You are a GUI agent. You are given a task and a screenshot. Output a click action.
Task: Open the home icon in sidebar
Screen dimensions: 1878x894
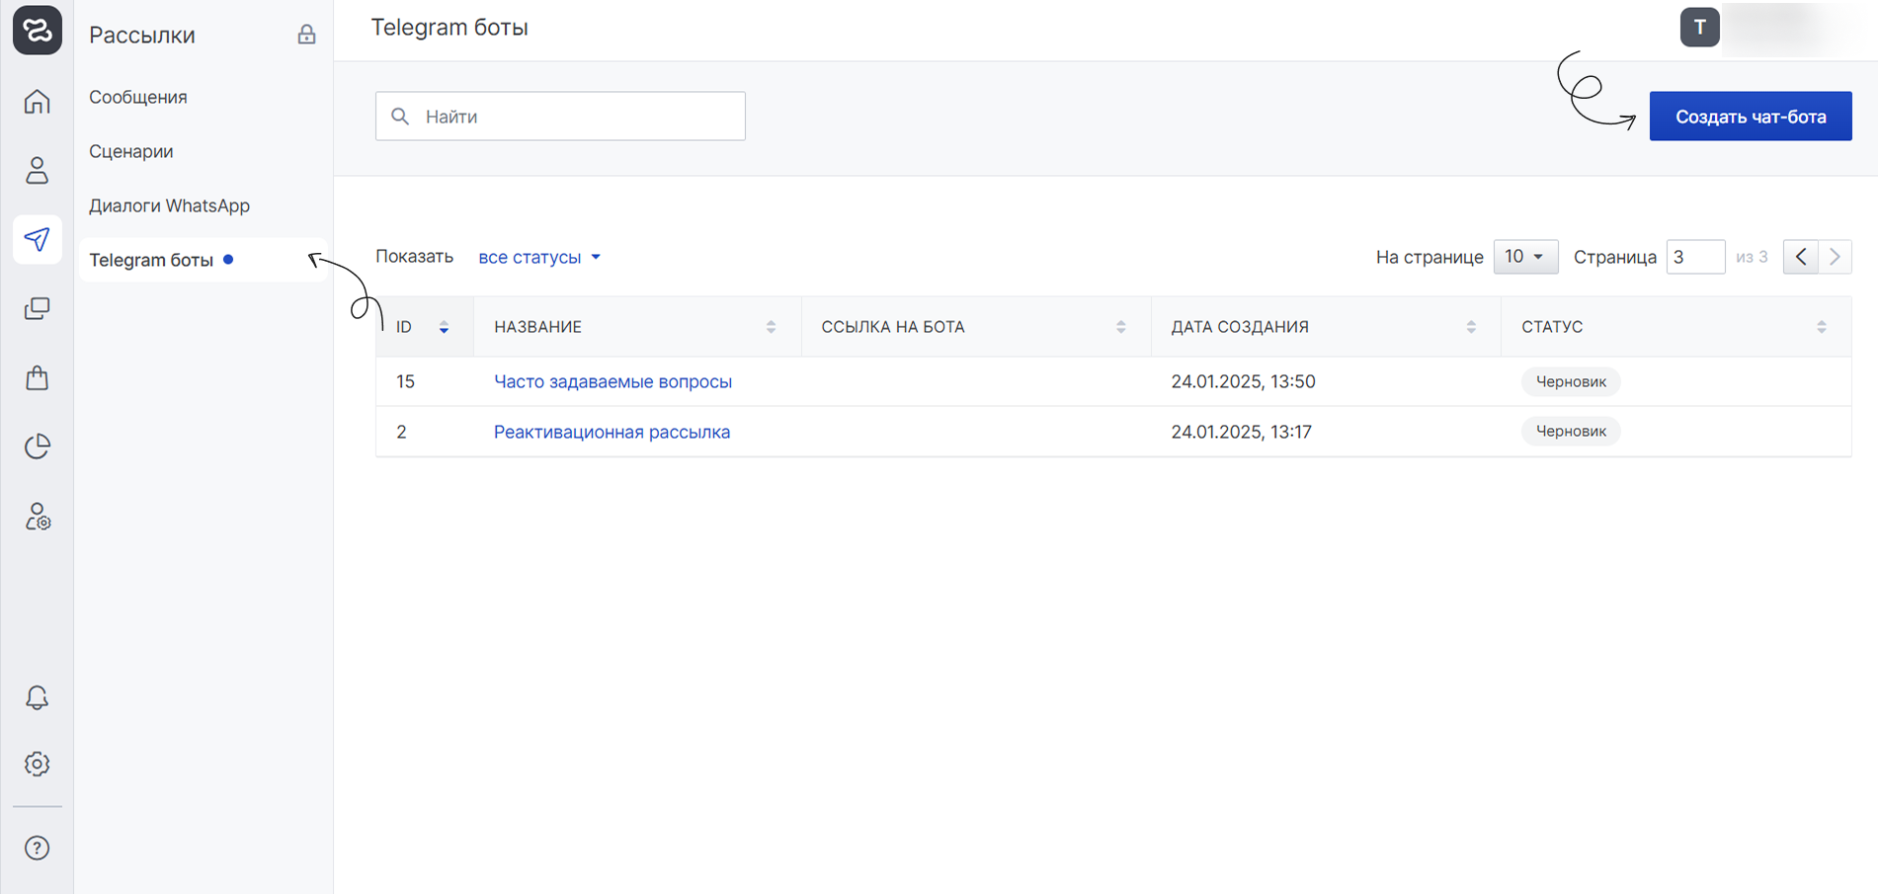click(x=37, y=102)
